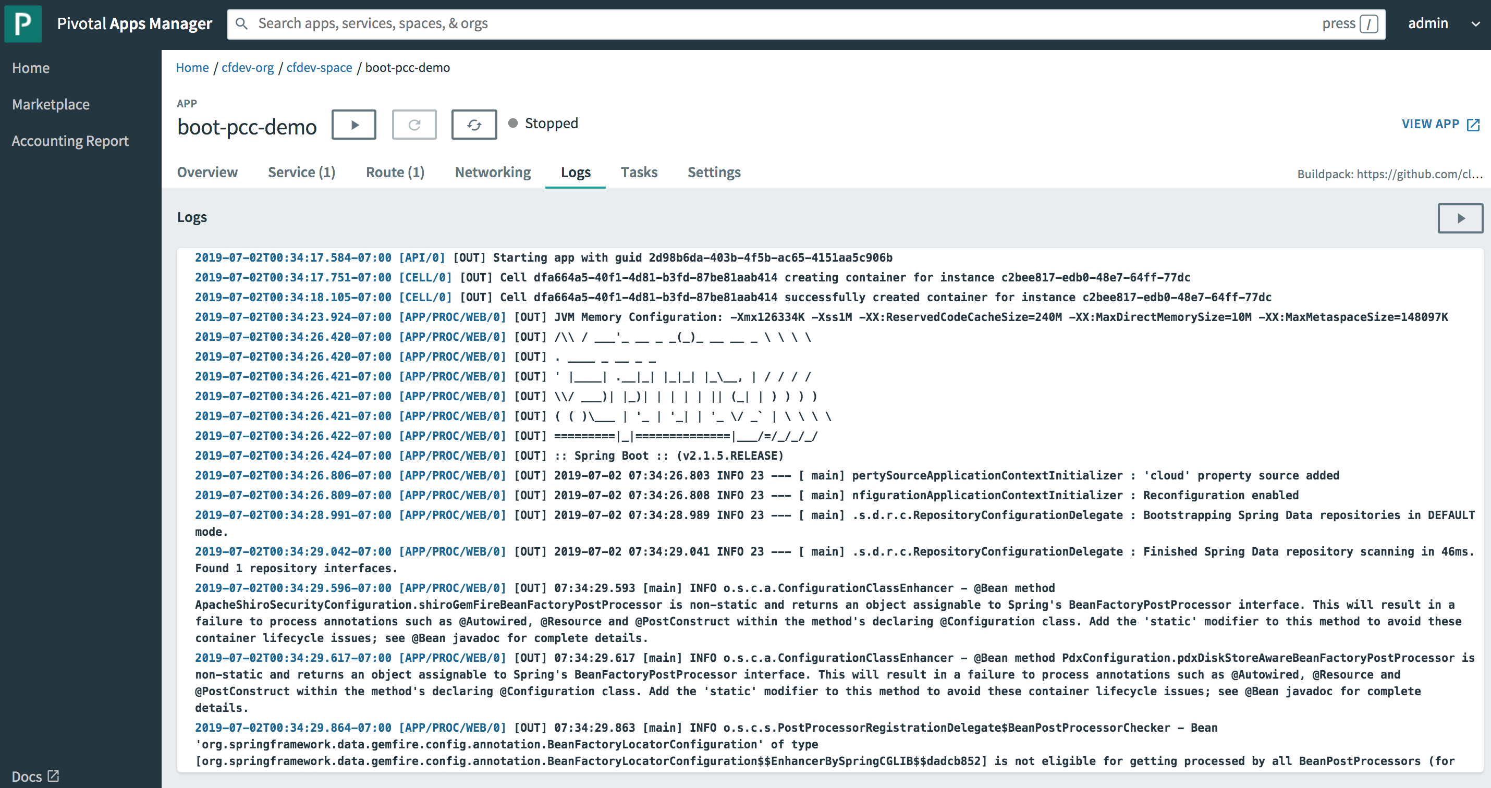Image resolution: width=1491 pixels, height=788 pixels.
Task: Toggle the Stopped app status indicator
Action: (x=512, y=124)
